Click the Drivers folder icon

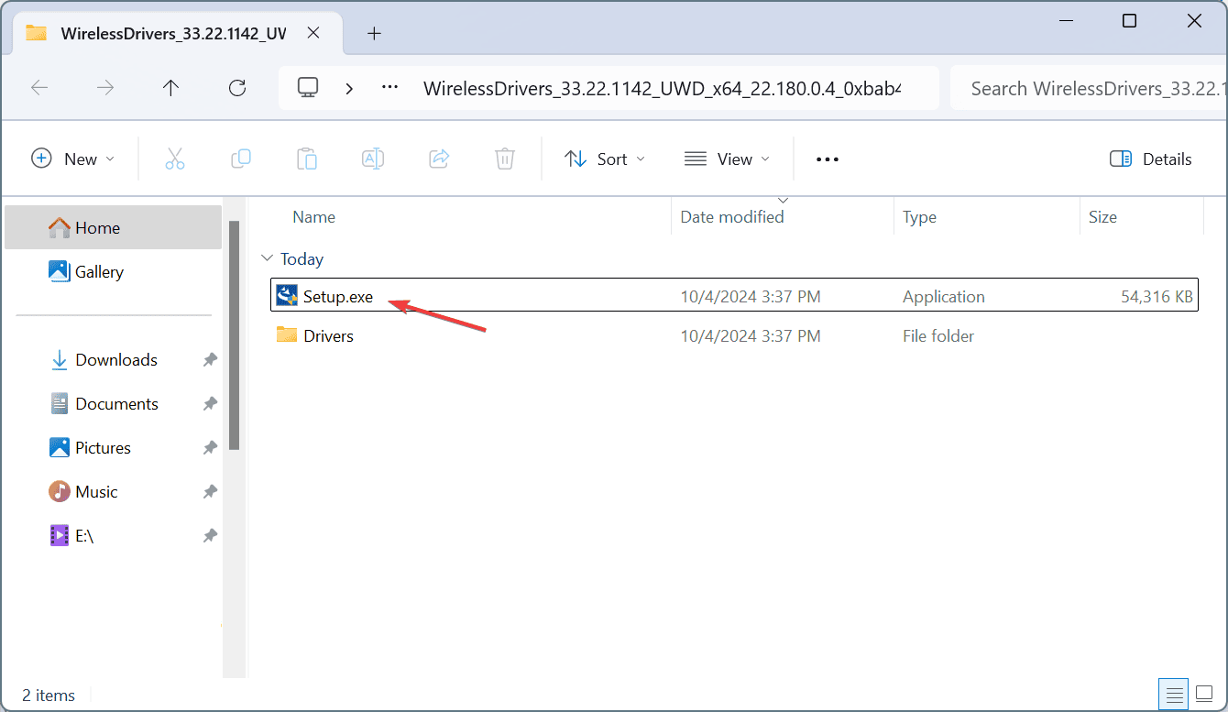point(288,335)
